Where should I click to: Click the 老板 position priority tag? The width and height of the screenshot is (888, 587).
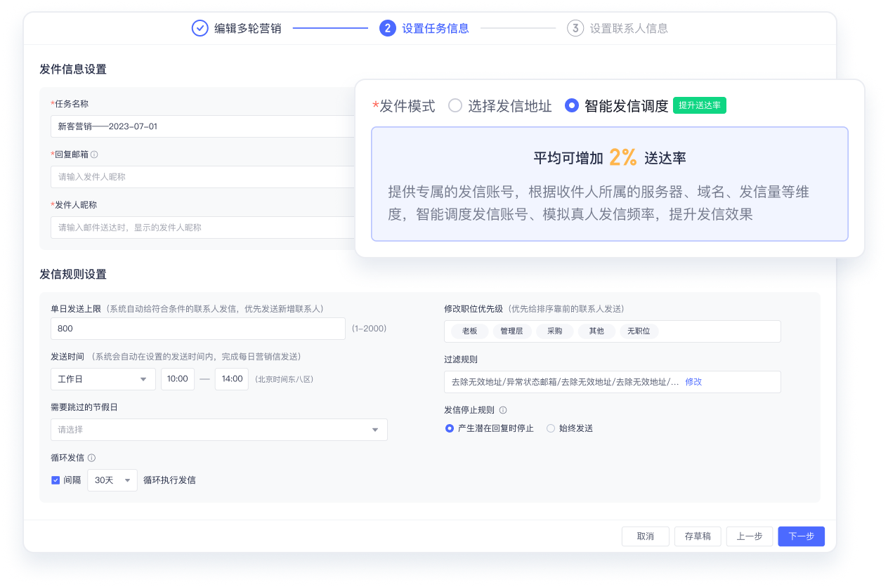(x=469, y=331)
